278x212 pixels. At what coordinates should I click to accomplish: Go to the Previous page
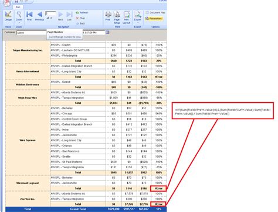39,16
